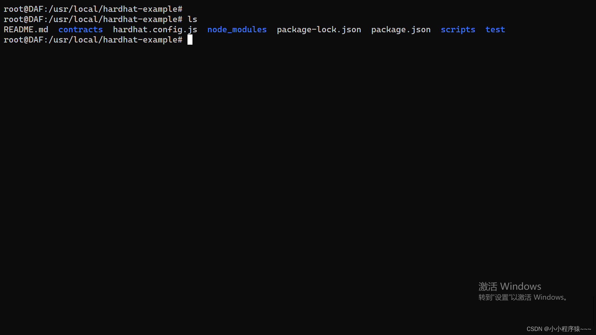This screenshot has width=596, height=335.
Task: Click the 激活 Windows watermark heading
Action: (509, 286)
